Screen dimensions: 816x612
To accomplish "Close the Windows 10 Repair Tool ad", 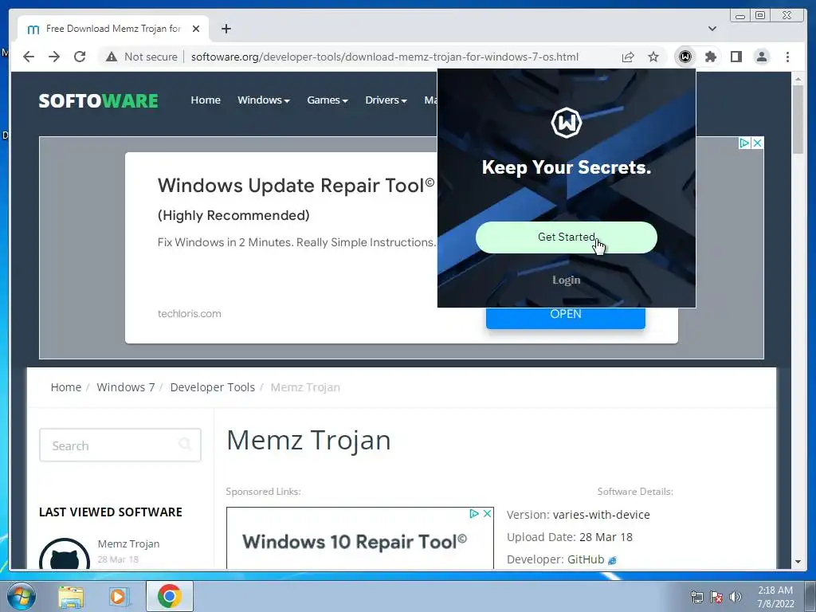I will click(487, 514).
